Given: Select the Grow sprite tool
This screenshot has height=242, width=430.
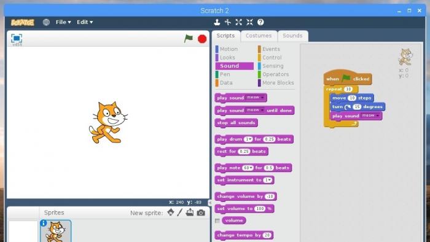Looking at the screenshot, I should point(238,22).
